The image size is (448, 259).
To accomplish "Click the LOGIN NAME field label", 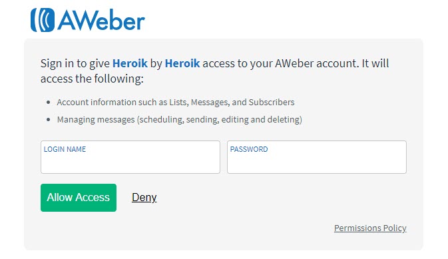I will coord(65,149).
